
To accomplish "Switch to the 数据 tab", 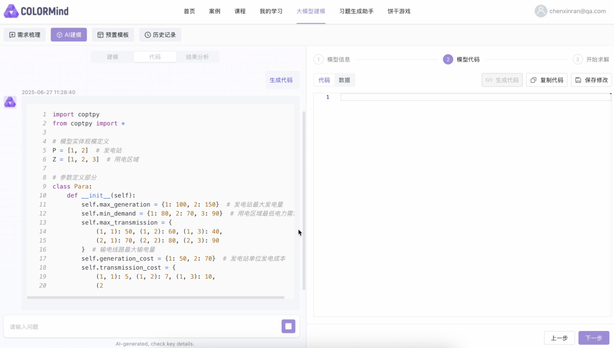I will [x=345, y=80].
